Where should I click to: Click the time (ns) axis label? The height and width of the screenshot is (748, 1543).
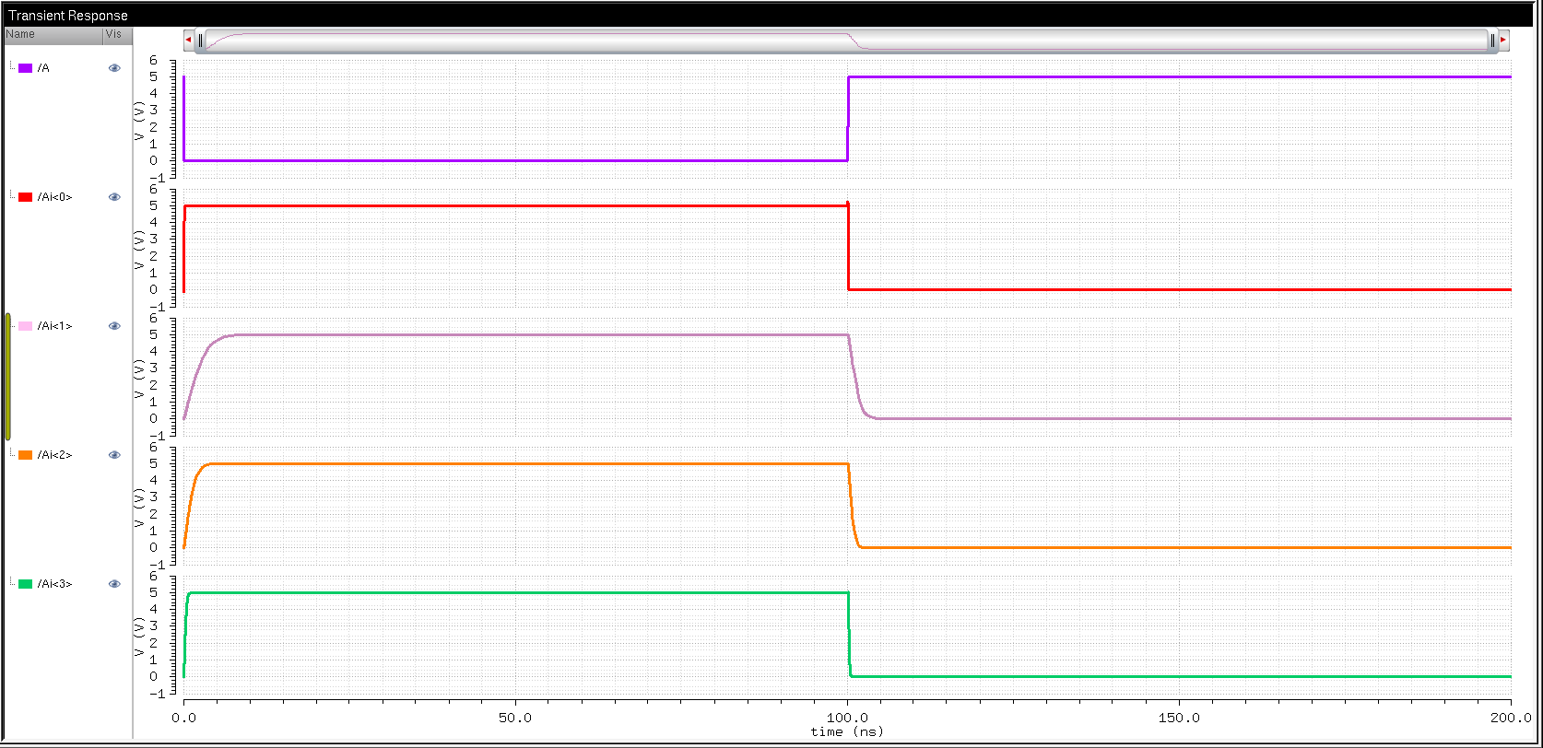coord(846,732)
